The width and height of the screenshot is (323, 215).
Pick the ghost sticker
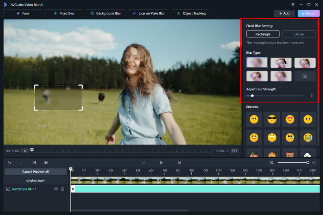tap(308, 153)
